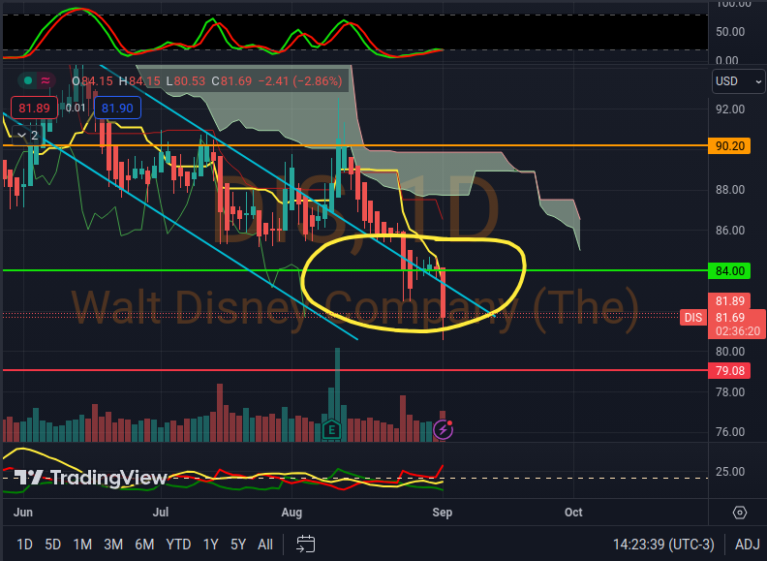Click the earnings 'E' marker on the chart
Viewport: 767px width, 561px height.
pyautogui.click(x=333, y=428)
